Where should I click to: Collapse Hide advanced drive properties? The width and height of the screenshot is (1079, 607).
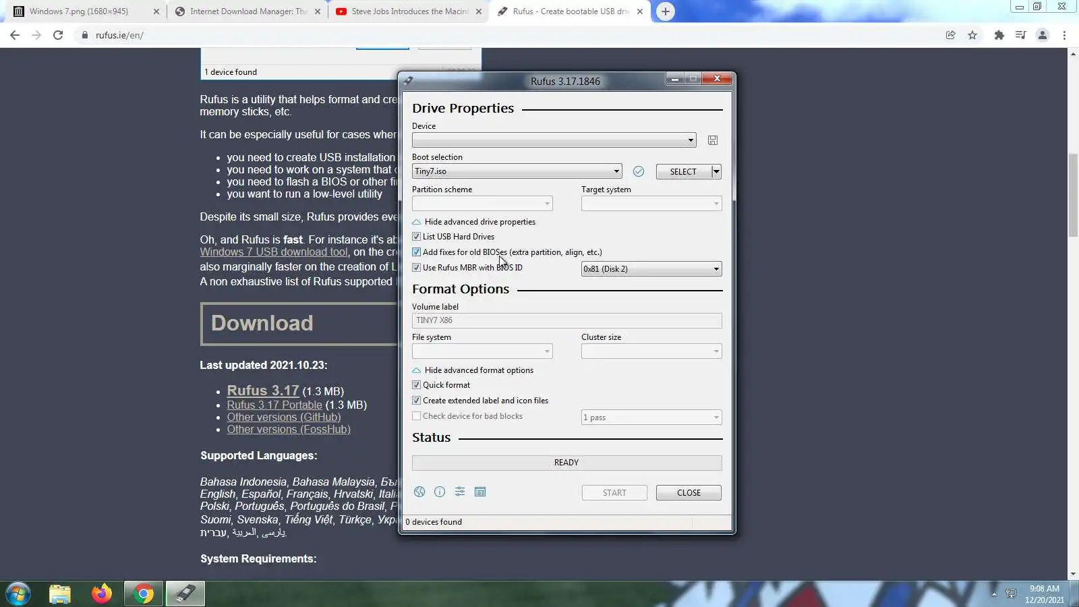coord(474,222)
